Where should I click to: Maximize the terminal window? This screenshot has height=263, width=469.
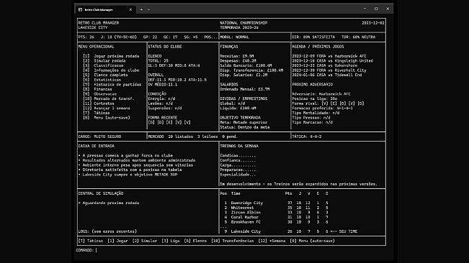click(376, 9)
